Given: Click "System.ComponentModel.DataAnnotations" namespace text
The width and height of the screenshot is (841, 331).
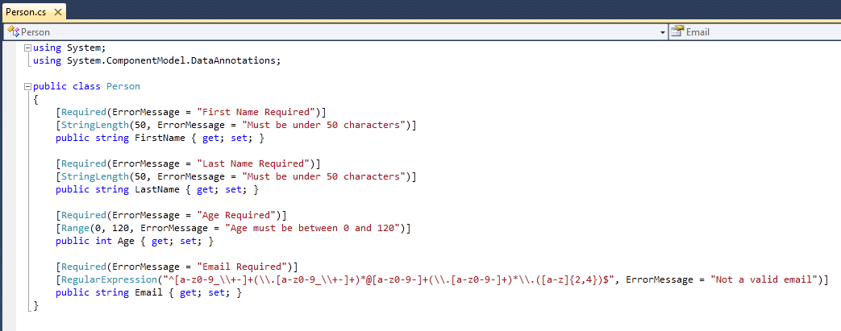Looking at the screenshot, I should point(171,60).
